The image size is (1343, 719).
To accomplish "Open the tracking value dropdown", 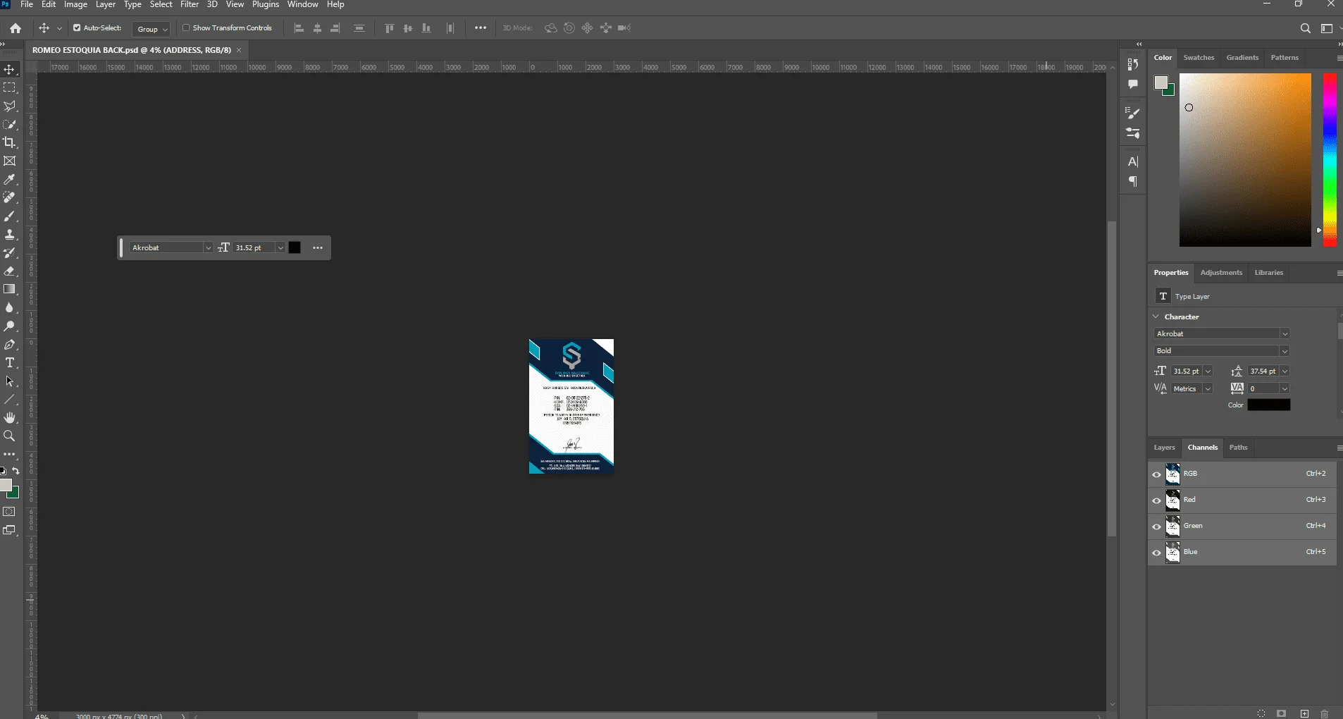I will [1285, 389].
